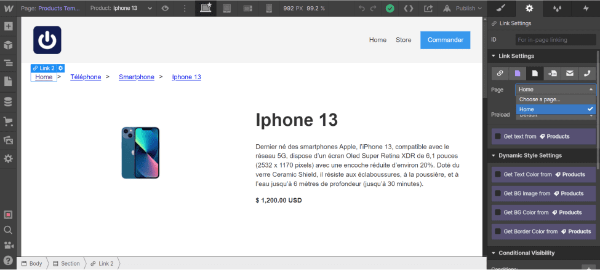Image resolution: width=600 pixels, height=270 pixels.
Task: Click into the ID input field
Action: 556,40
